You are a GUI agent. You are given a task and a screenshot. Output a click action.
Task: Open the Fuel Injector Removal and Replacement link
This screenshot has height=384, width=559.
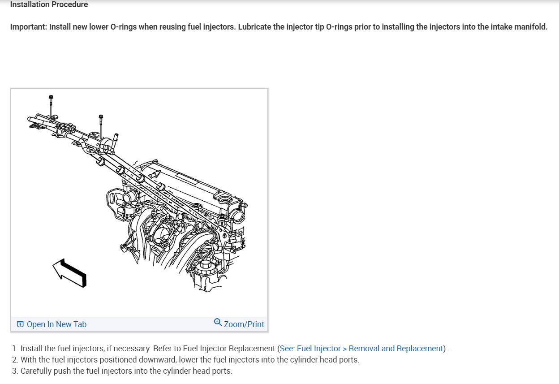(361, 349)
